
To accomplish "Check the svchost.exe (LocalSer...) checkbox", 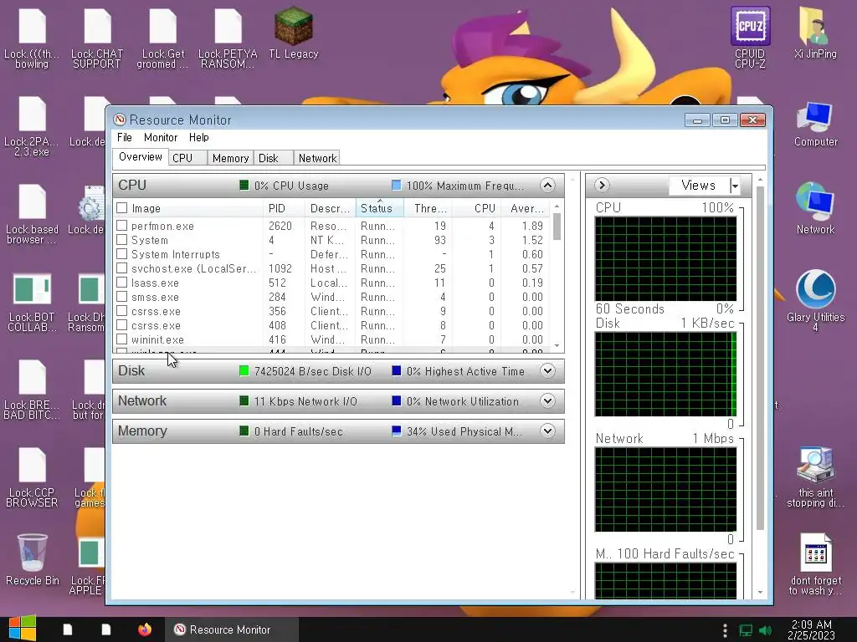I will [x=122, y=268].
